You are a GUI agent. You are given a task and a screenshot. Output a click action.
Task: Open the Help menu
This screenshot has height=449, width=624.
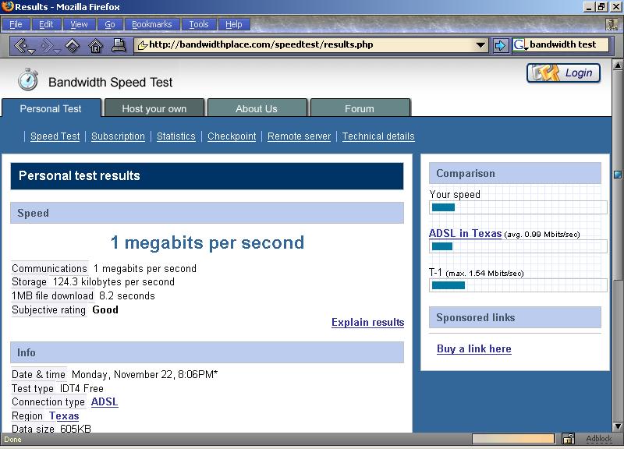(x=234, y=24)
